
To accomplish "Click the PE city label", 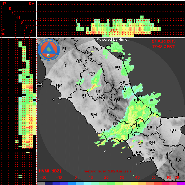I will [x=140, y=96].
